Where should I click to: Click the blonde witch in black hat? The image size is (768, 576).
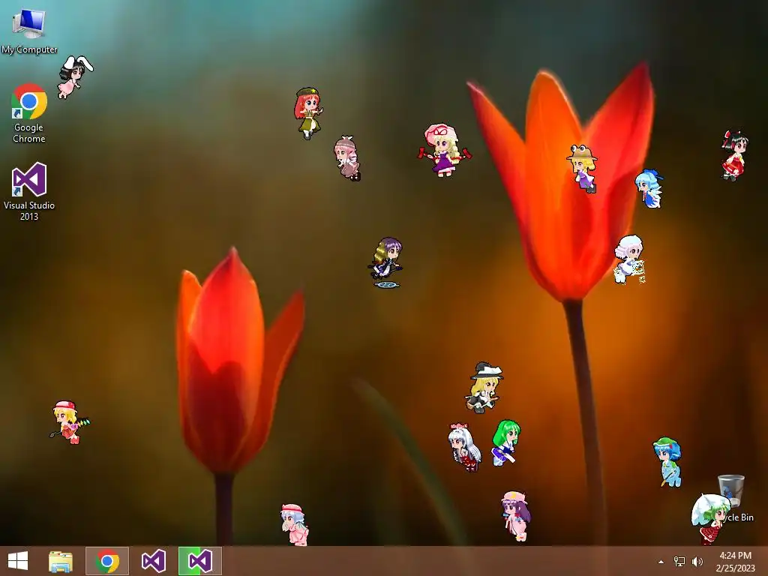point(484,388)
